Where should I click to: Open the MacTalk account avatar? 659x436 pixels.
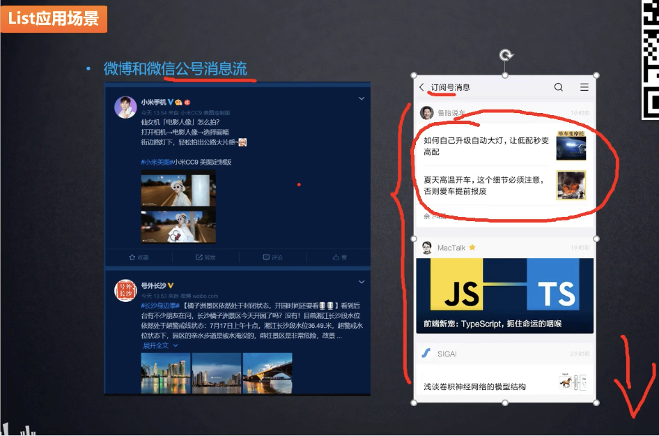(426, 248)
